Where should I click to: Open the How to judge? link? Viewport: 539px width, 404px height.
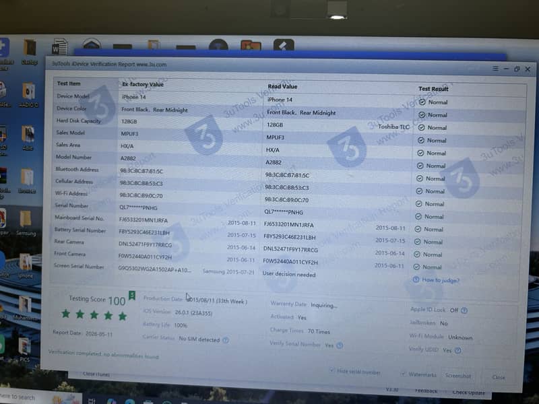(441, 280)
